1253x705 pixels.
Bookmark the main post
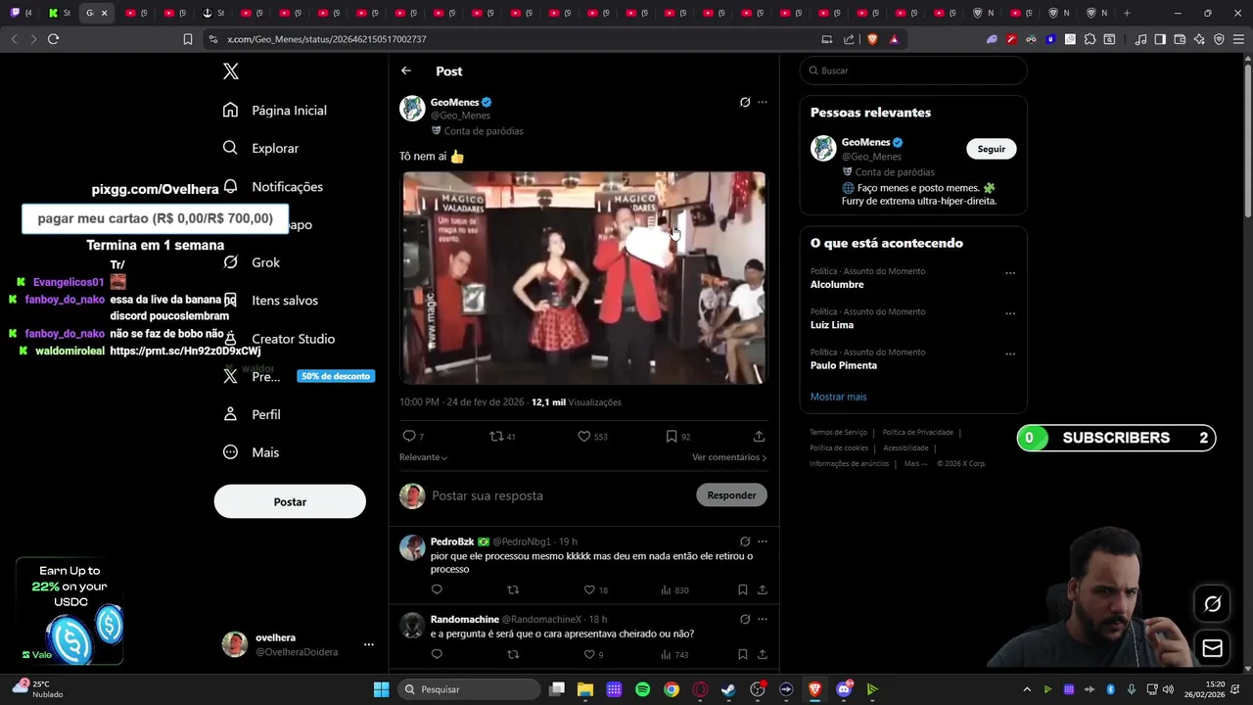point(672,436)
